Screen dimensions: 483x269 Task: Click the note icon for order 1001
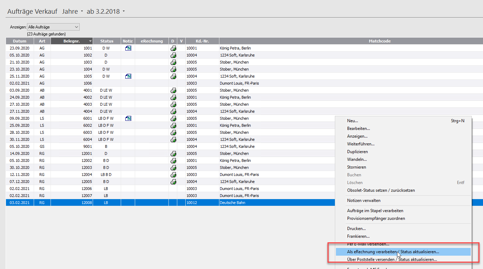(128, 48)
